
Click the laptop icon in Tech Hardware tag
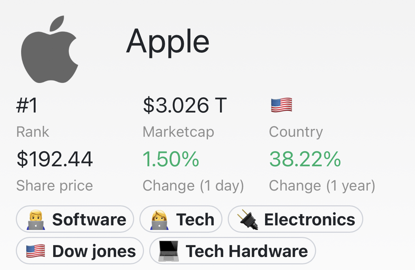(169, 251)
